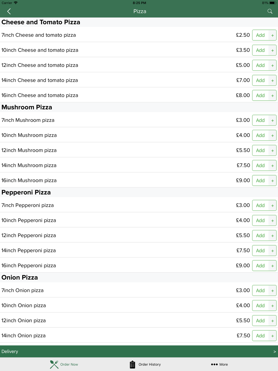278x371 pixels.
Task: Tap plus for 12inch Pepperoni pizza
Action: [x=272, y=236]
